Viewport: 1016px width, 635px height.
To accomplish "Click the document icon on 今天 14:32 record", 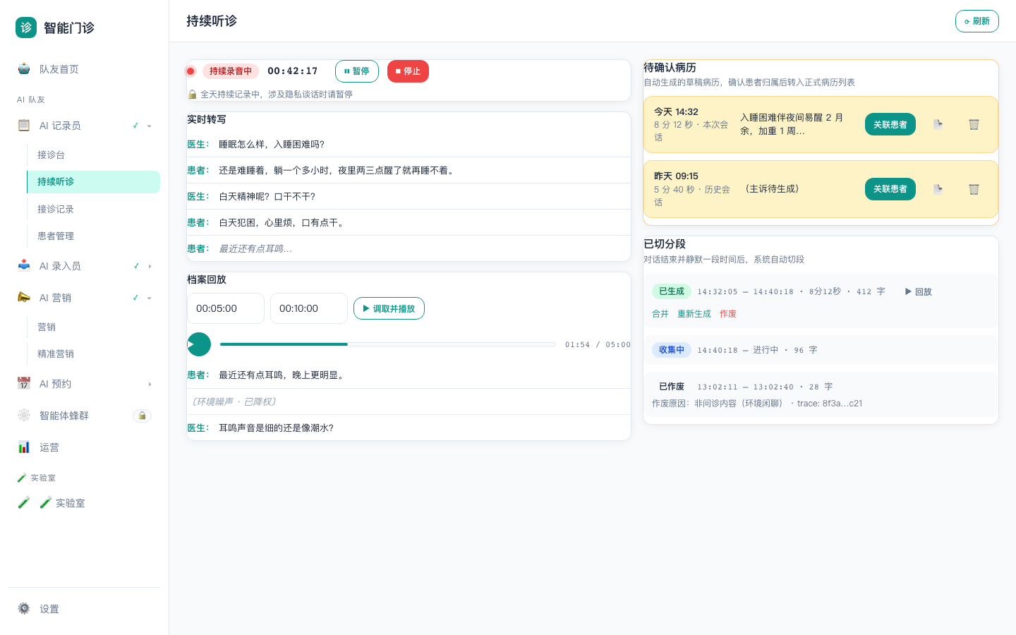I will click(x=938, y=125).
